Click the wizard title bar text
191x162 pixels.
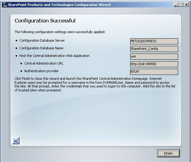pos(59,5)
